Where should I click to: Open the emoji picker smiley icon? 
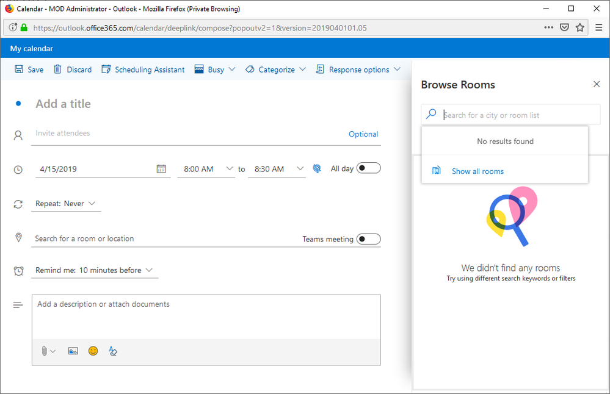[93, 351]
